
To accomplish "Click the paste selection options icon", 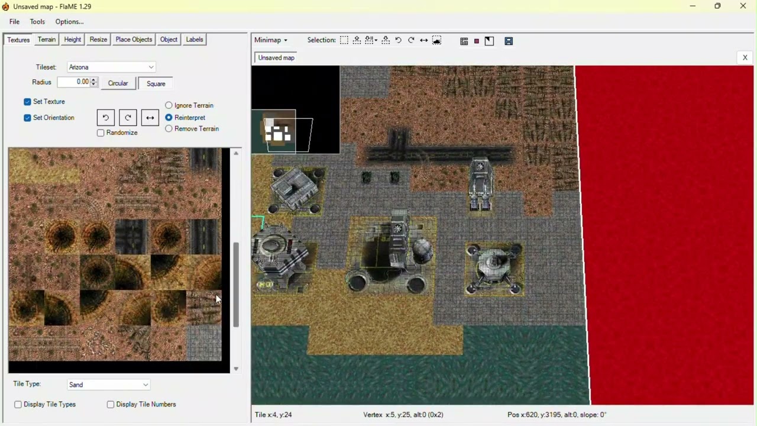I will pyautogui.click(x=371, y=40).
